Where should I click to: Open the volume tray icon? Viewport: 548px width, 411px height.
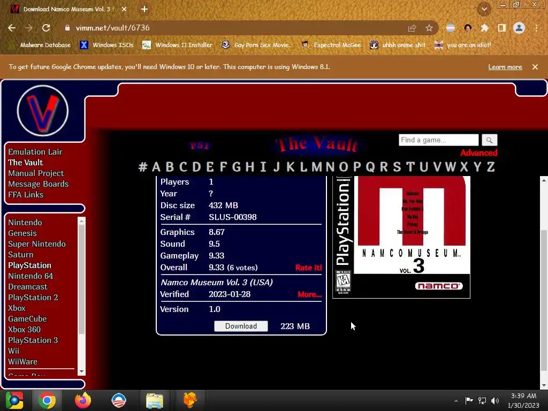pyautogui.click(x=495, y=400)
